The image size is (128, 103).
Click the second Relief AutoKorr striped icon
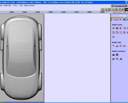tap(117, 55)
